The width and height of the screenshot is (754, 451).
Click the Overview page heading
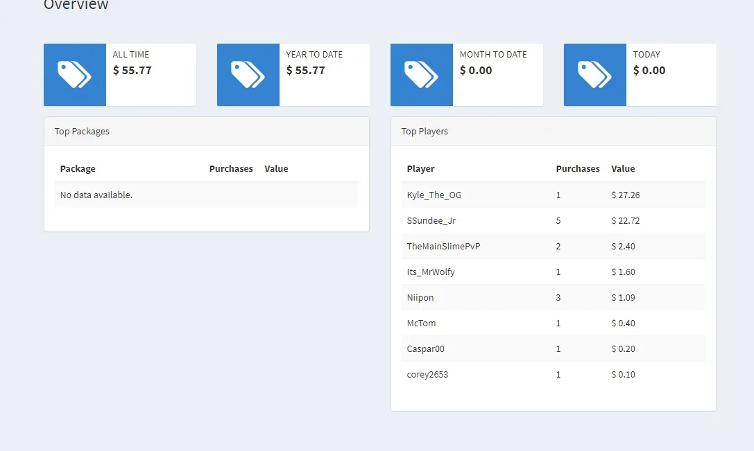point(76,5)
